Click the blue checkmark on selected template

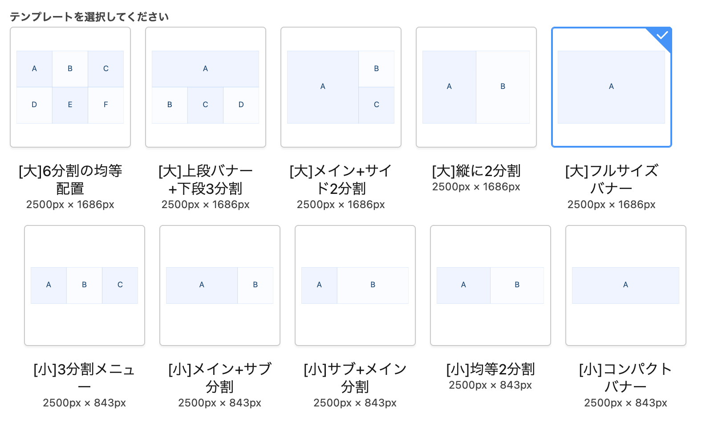662,35
